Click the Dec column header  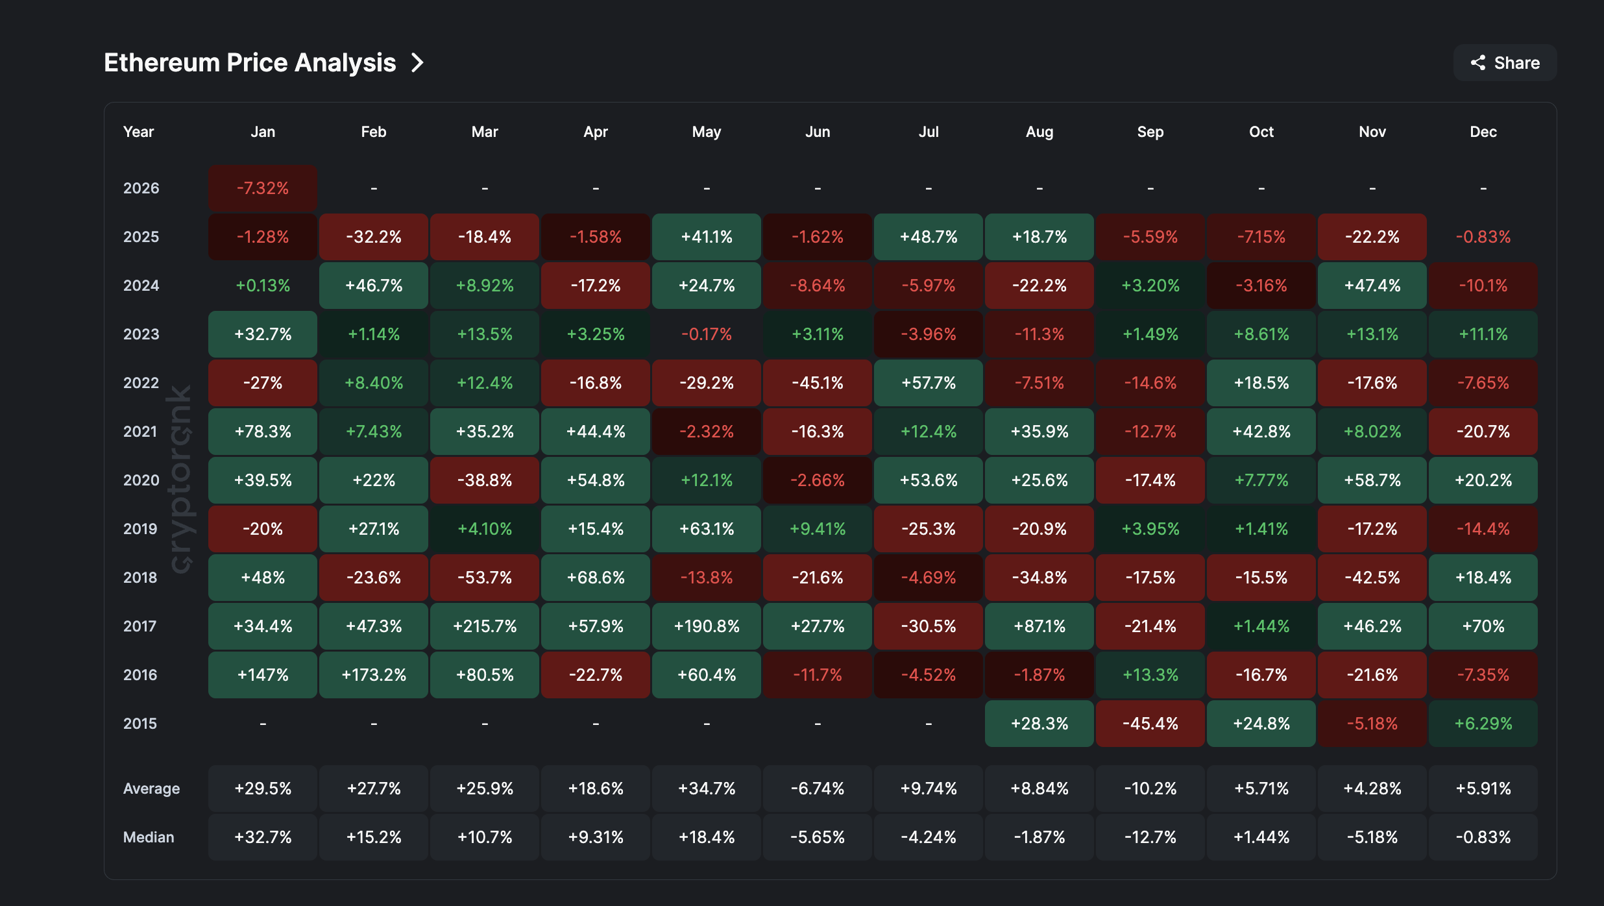[x=1483, y=132]
